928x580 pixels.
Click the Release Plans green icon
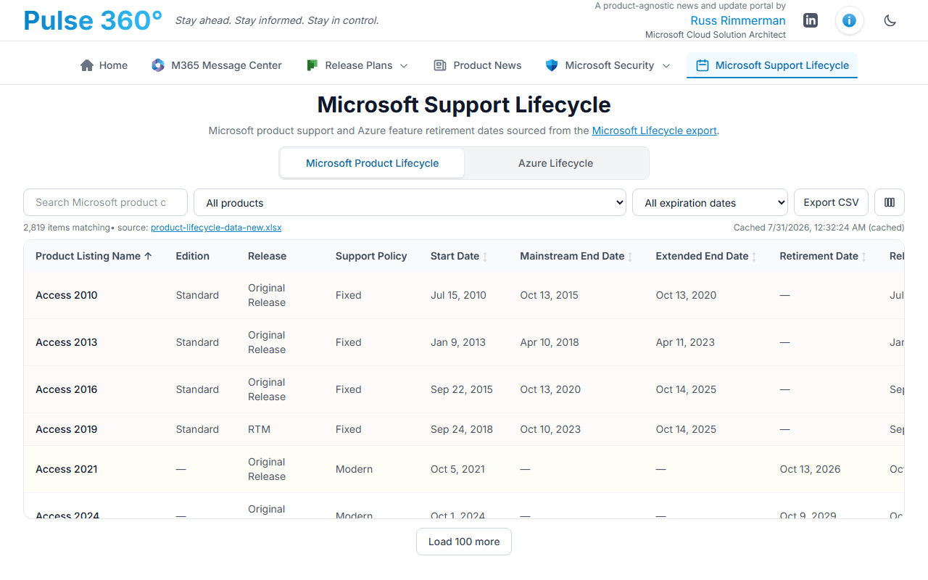point(312,65)
